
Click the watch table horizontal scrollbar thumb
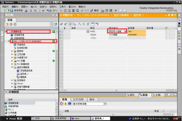(116, 90)
